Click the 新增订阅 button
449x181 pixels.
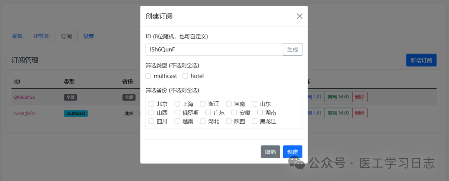[x=421, y=60]
